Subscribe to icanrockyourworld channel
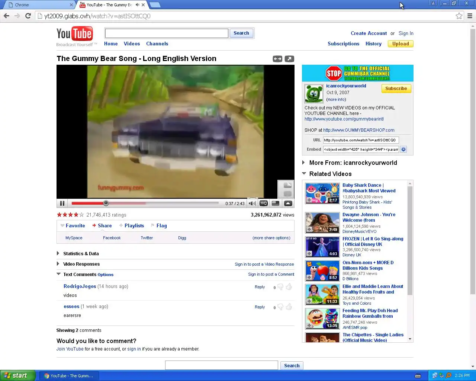Viewport: 476px width, 381px height. (x=396, y=89)
